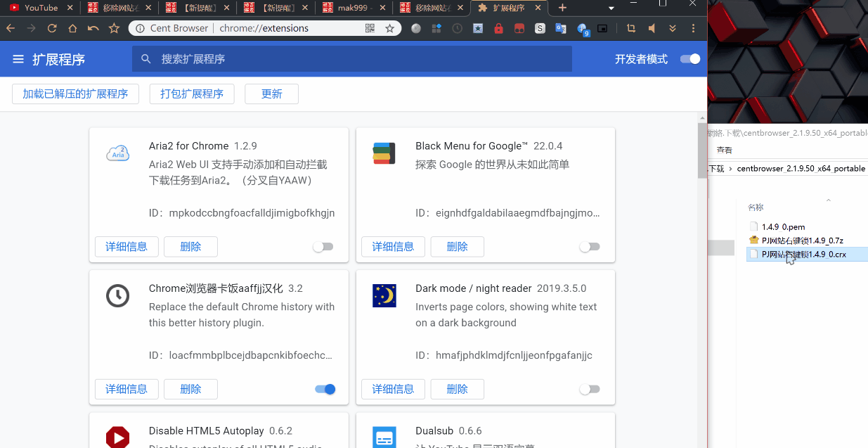868x448 pixels.
Task: Click 删除 for Chrome浏览器卡饭 history extension
Action: (x=190, y=389)
